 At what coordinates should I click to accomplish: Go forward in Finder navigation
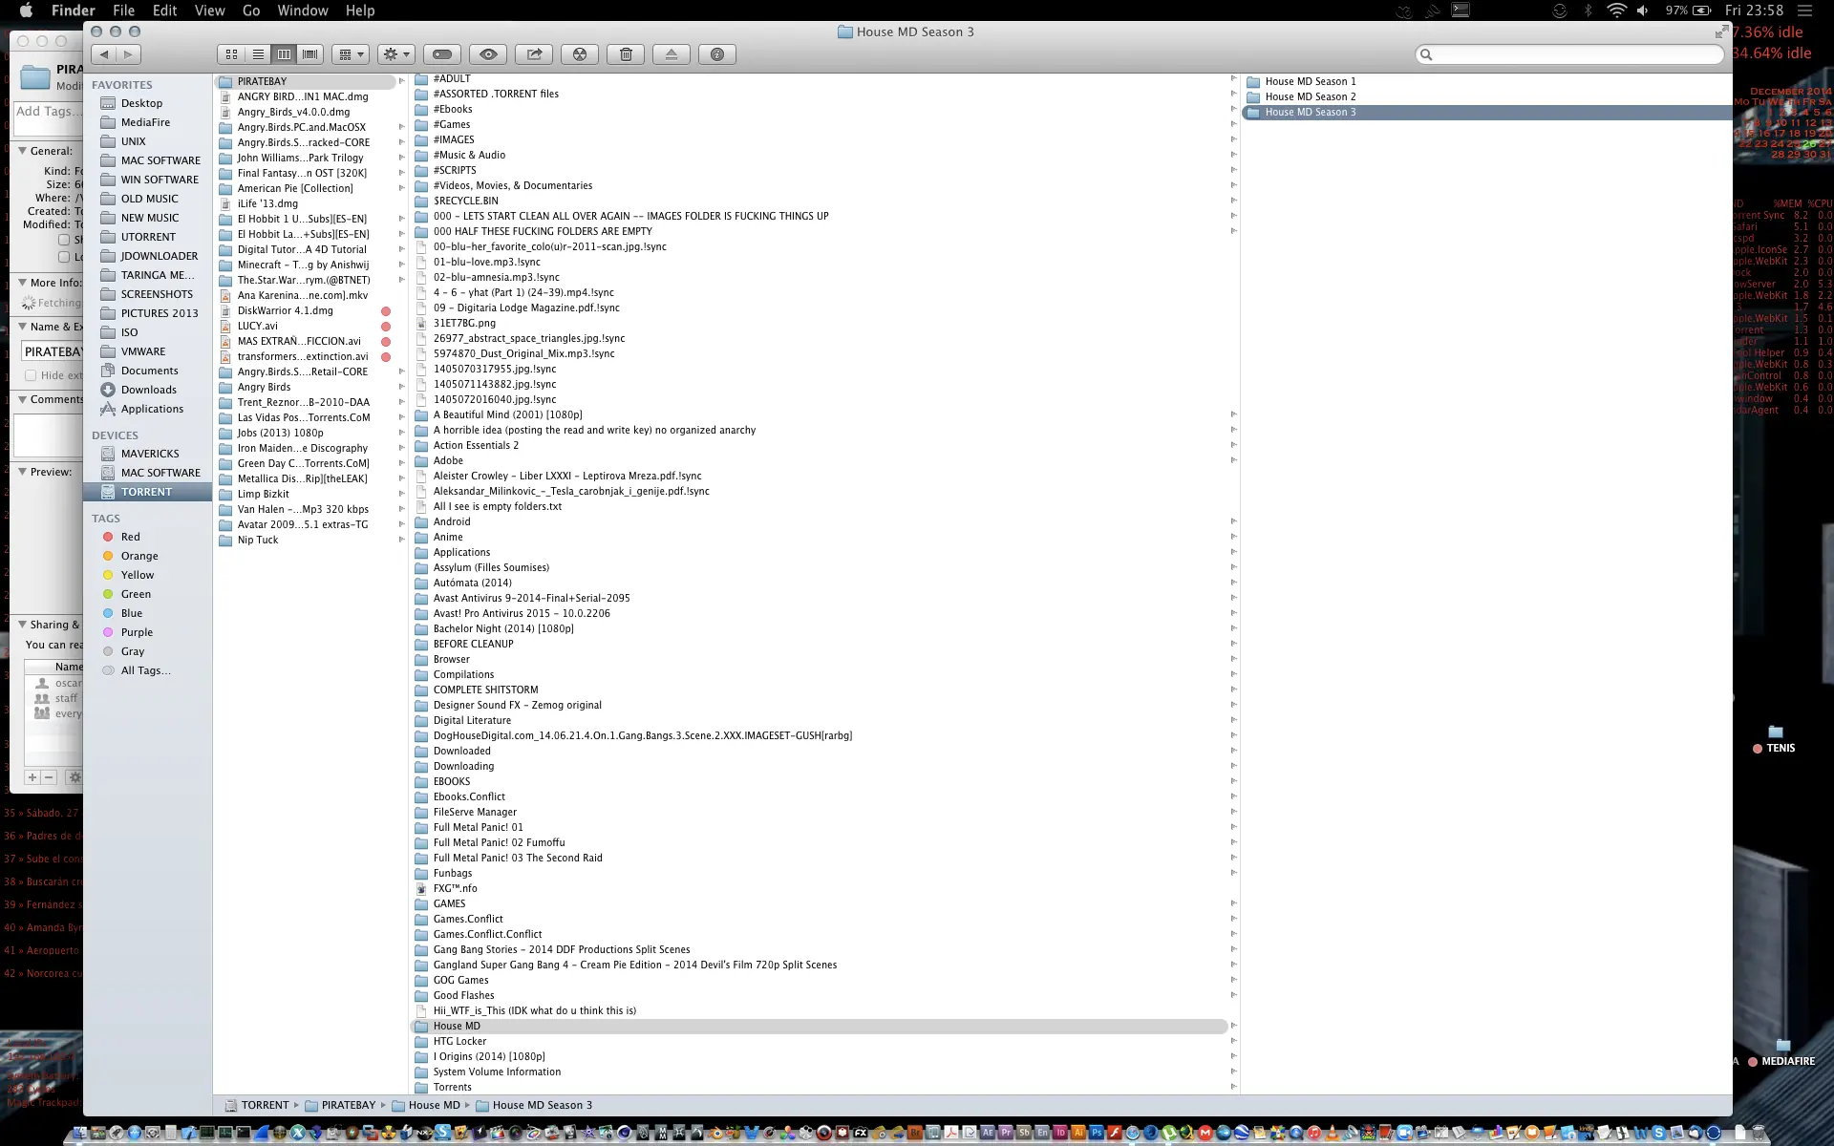click(129, 54)
